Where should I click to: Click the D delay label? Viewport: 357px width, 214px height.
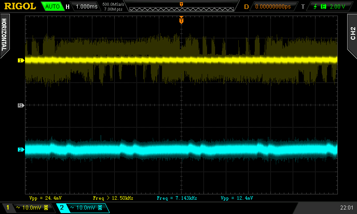click(246, 7)
